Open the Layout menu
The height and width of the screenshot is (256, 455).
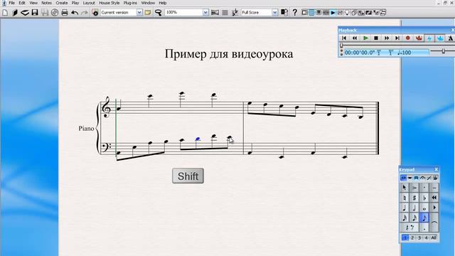point(89,3)
